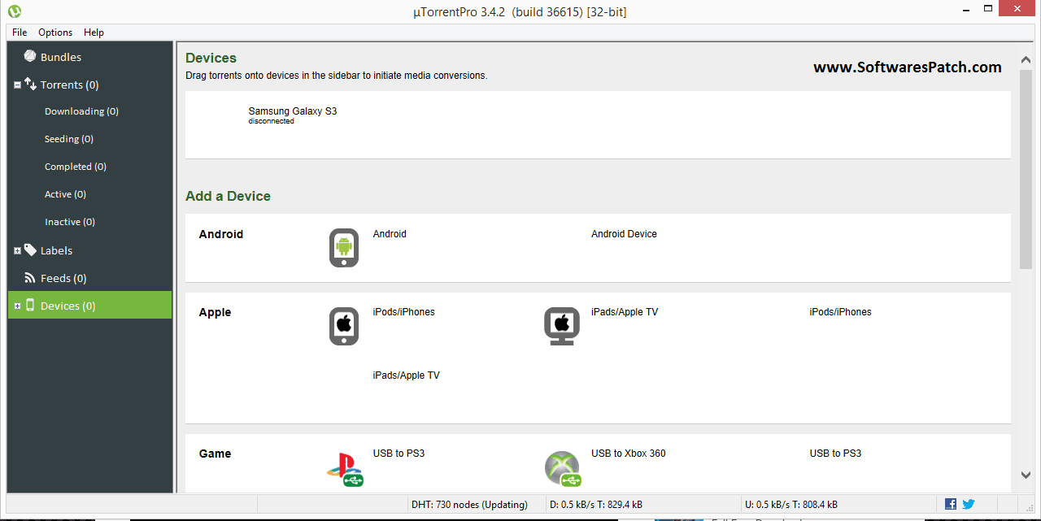The width and height of the screenshot is (1041, 521).
Task: Click the µTorrent logo in title bar
Action: (14, 11)
